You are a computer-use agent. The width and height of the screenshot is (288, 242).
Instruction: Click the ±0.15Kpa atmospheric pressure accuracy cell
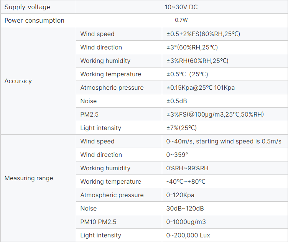click(x=225, y=88)
